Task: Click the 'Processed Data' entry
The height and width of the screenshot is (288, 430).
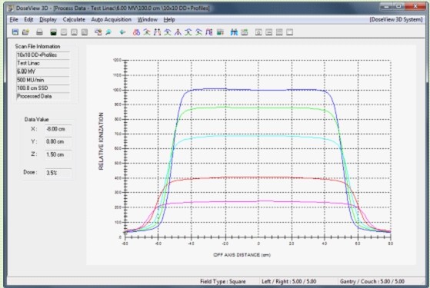Action: tap(43, 96)
